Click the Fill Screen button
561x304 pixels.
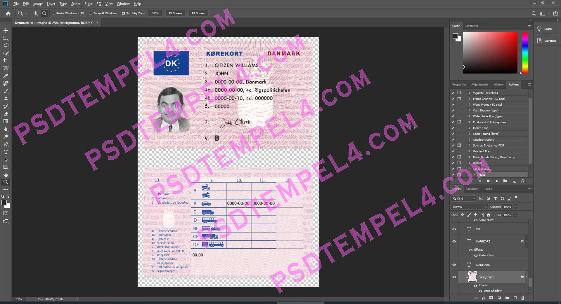(x=198, y=13)
